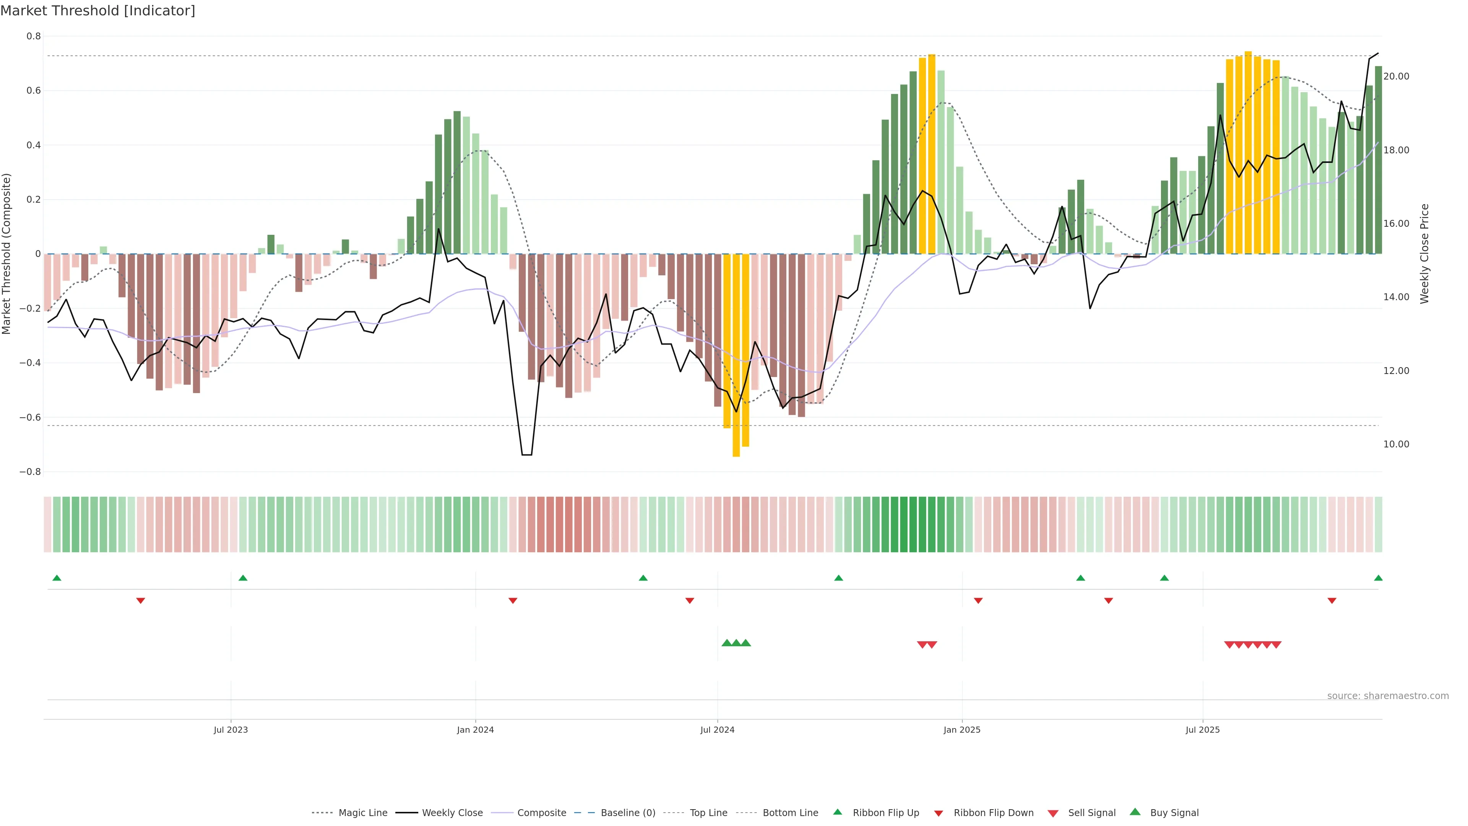The width and height of the screenshot is (1468, 826).
Task: Toggle the Composite legend entry
Action: tap(541, 812)
